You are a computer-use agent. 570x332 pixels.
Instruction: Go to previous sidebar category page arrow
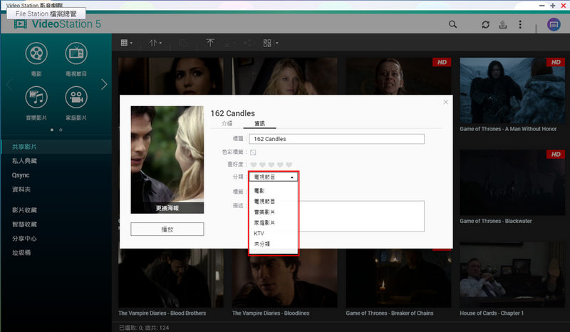pyautogui.click(x=9, y=84)
